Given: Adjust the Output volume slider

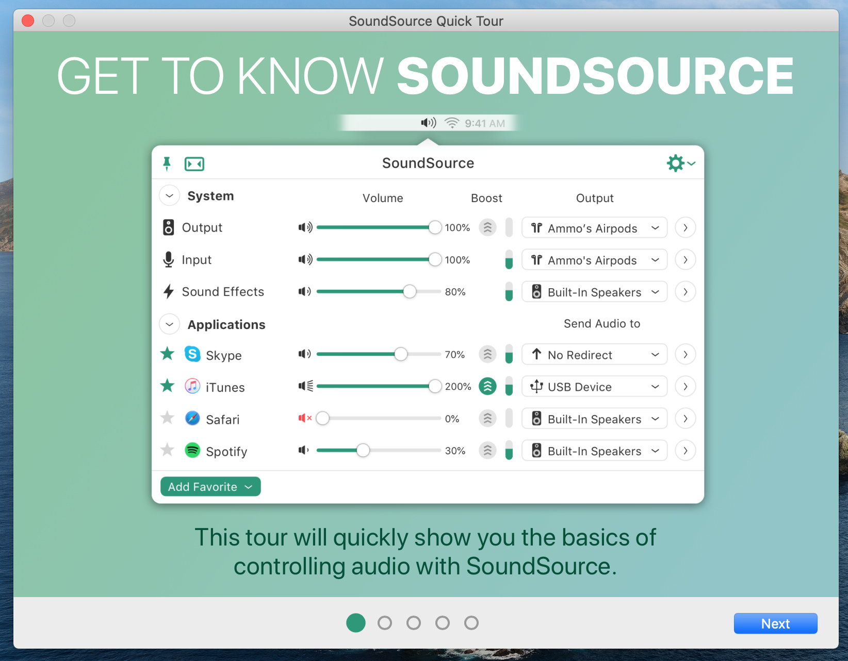Looking at the screenshot, I should coord(379,227).
